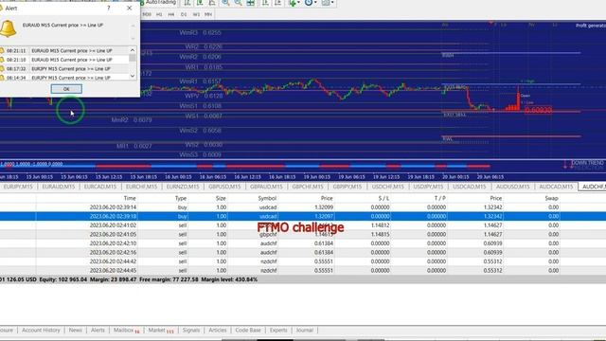Screen dimensions: 606x341
Task: Zoom in on the chart
Action: [225, 2]
